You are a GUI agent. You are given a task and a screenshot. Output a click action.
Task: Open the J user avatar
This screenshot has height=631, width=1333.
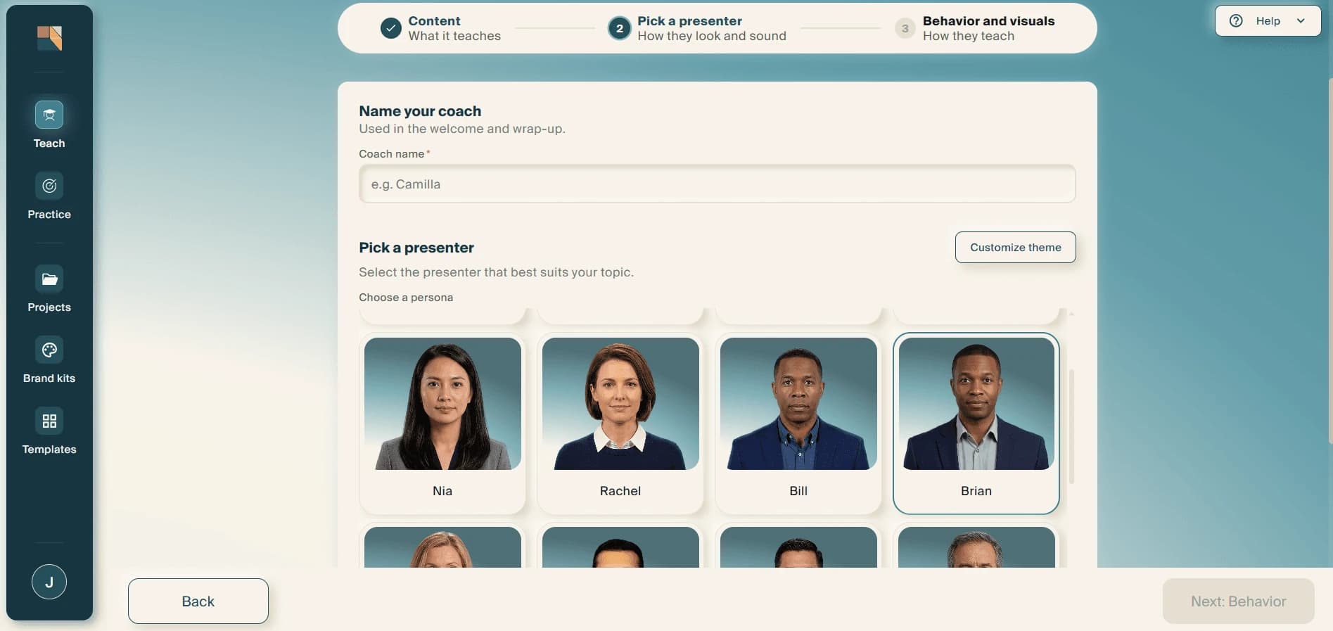tap(49, 582)
